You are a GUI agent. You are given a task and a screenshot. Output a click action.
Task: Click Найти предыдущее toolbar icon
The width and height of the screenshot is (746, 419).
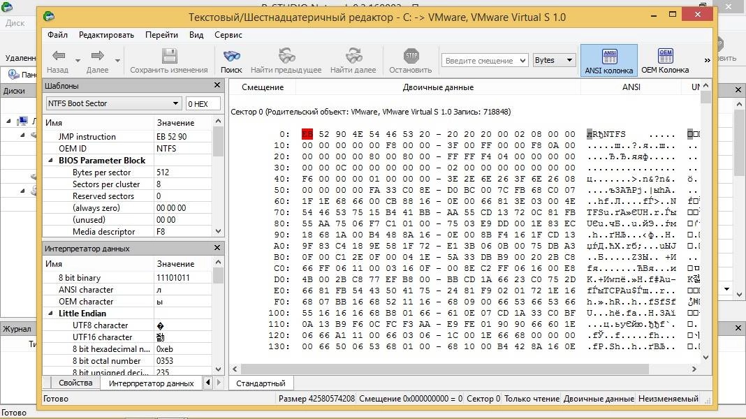pos(286,56)
